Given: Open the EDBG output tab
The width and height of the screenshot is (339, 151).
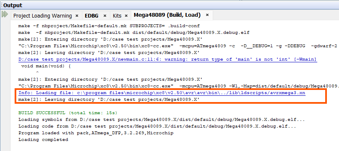Looking at the screenshot, I should [92, 16].
